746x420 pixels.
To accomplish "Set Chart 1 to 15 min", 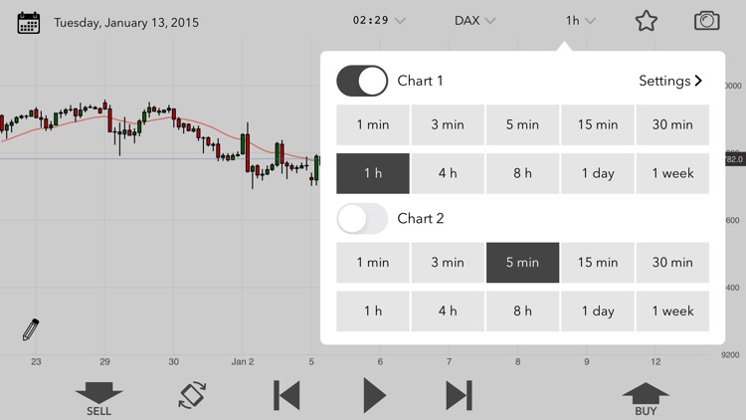I will click(x=598, y=124).
